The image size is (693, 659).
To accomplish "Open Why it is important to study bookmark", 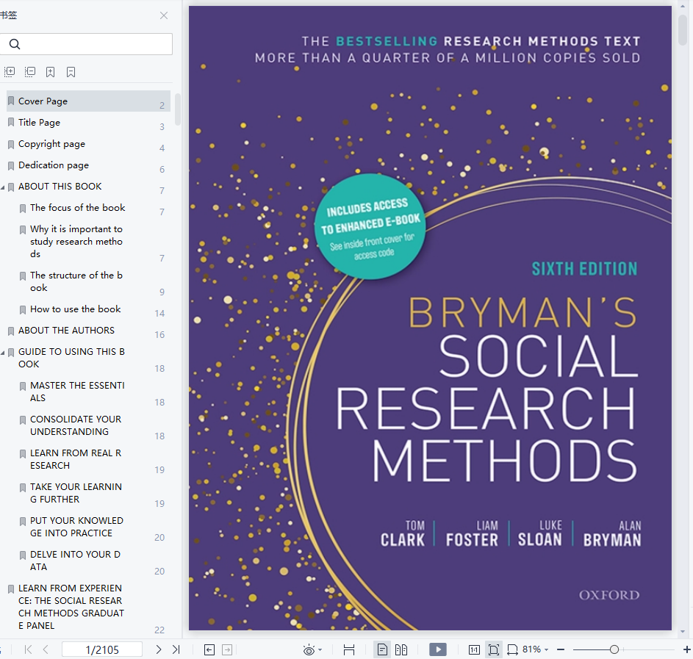I will tap(76, 241).
